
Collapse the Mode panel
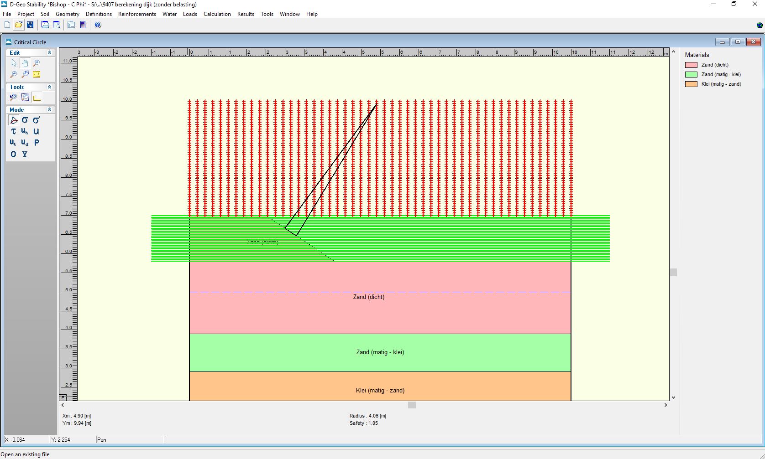coord(49,110)
